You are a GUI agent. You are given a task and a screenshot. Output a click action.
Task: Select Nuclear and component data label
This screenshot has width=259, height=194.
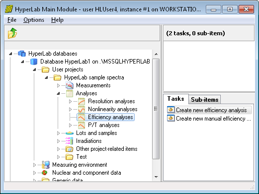(86, 173)
